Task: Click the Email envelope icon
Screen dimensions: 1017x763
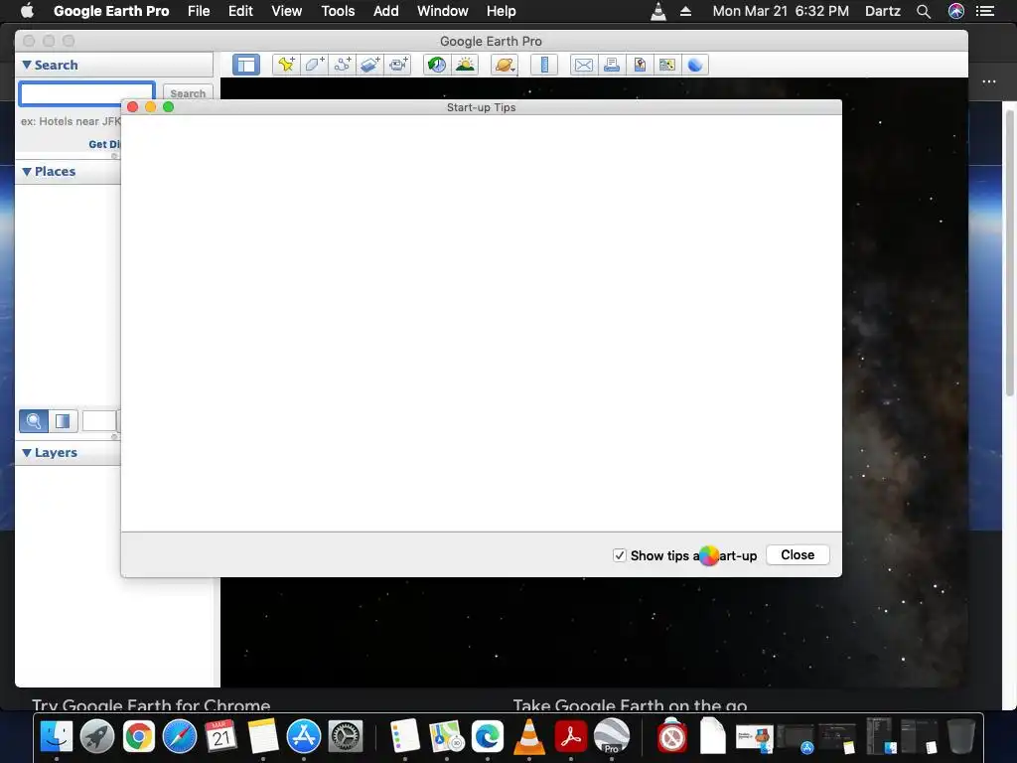Action: click(x=583, y=65)
